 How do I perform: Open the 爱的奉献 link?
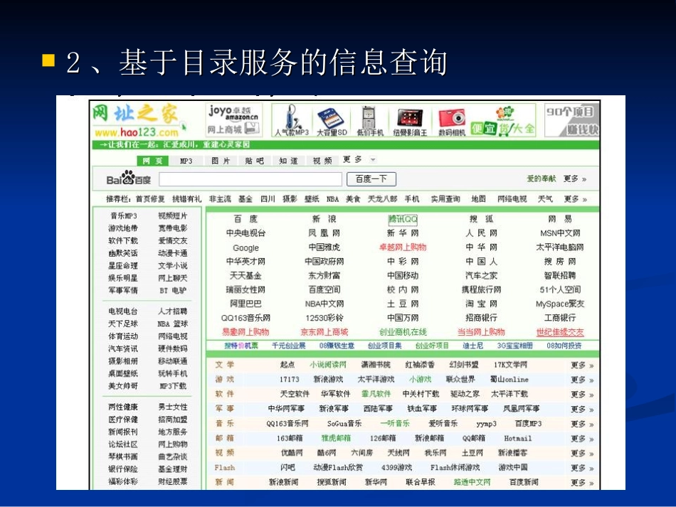(x=541, y=178)
